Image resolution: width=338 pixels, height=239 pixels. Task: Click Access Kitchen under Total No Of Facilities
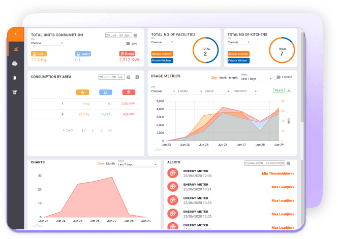[x=162, y=54]
